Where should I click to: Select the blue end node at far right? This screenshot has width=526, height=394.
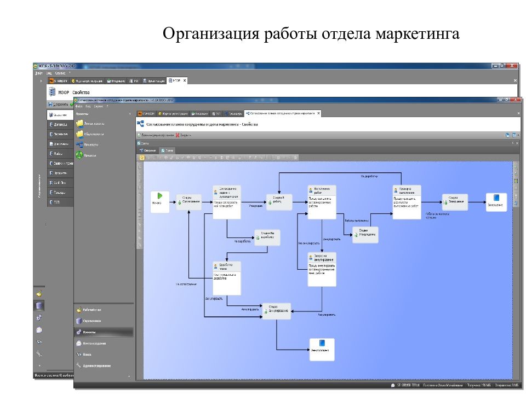pos(496,202)
